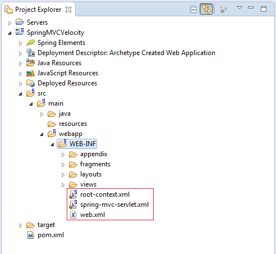This screenshot has width=276, height=254.
Task: Collapse the SpringMVCVelocity project tree
Action: tap(10, 33)
